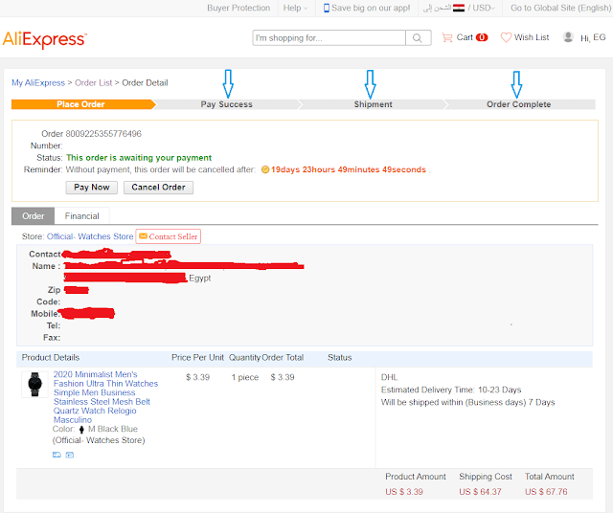Switch to the Financial tab
This screenshot has width=613, height=513.
[81, 215]
